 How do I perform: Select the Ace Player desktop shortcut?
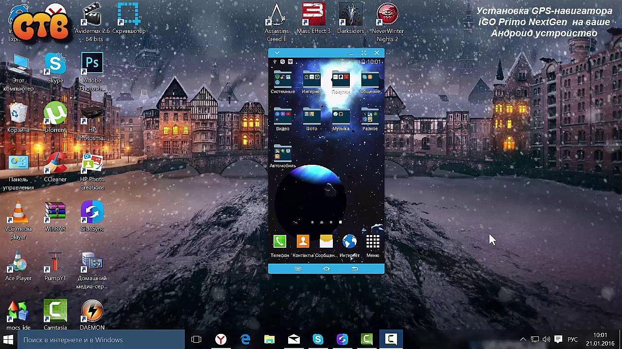click(18, 267)
